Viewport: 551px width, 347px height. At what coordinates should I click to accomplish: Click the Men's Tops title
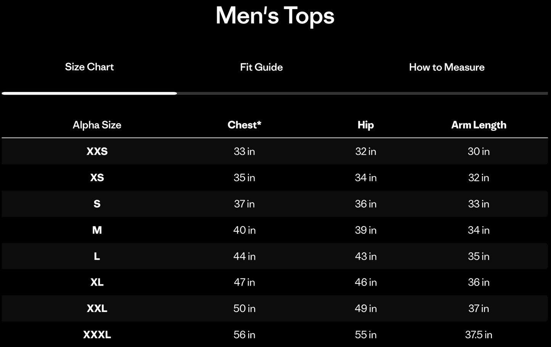275,16
